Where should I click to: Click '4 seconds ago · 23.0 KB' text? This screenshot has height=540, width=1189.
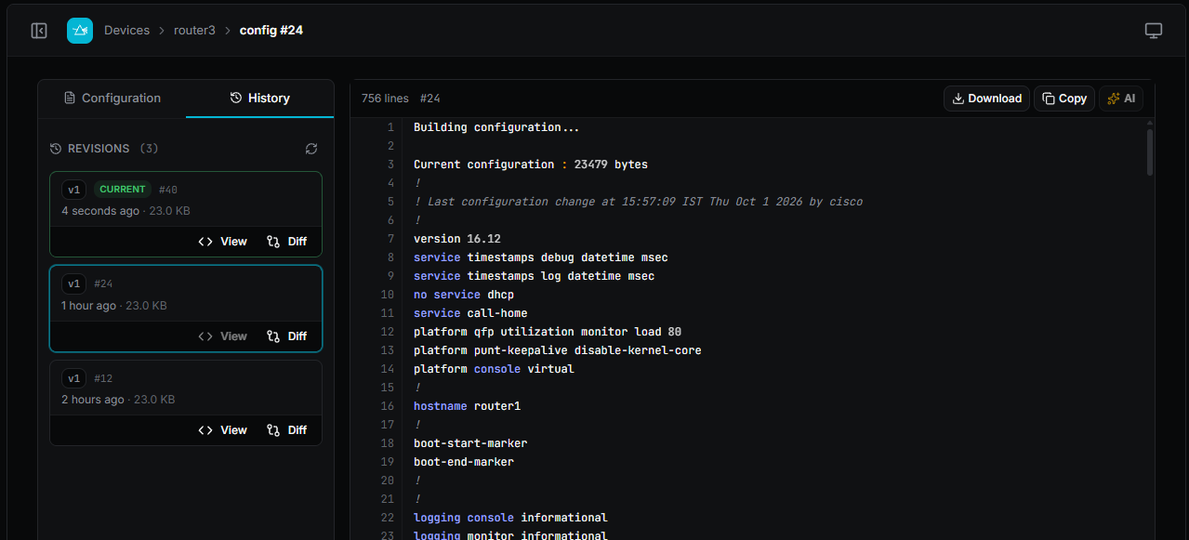[x=126, y=211]
